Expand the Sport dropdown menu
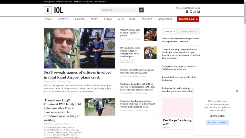 (x=95, y=19)
